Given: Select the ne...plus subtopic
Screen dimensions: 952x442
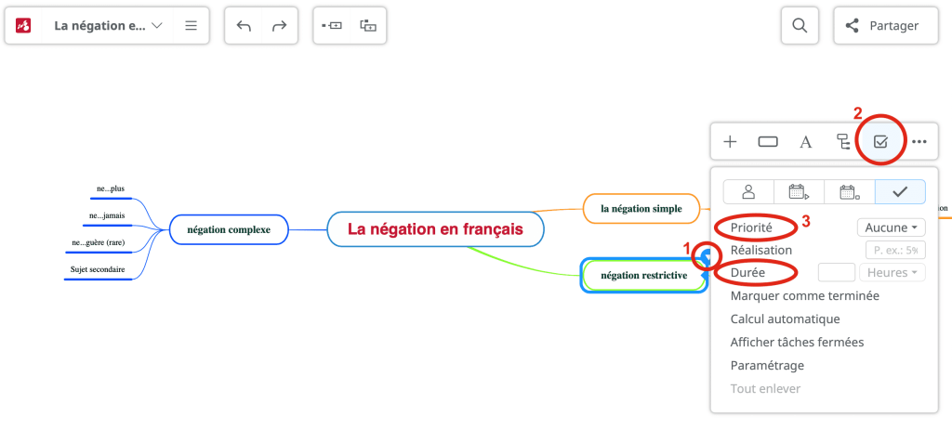Looking at the screenshot, I should 111,189.
